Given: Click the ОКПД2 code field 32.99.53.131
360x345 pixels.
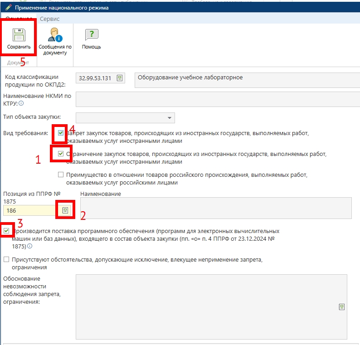Looking at the screenshot, I should [x=95, y=78].
